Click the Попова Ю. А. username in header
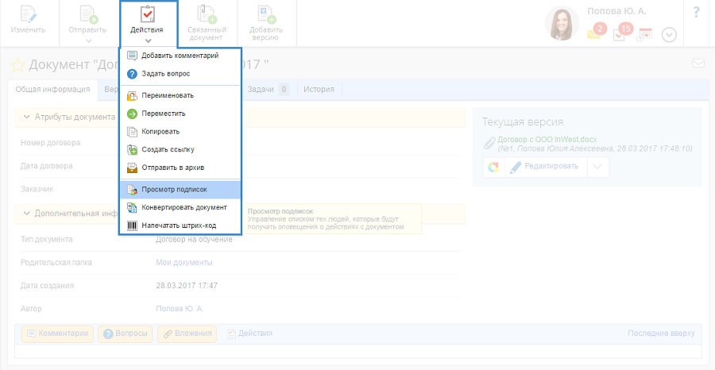This screenshot has height=370, width=715. [616, 11]
